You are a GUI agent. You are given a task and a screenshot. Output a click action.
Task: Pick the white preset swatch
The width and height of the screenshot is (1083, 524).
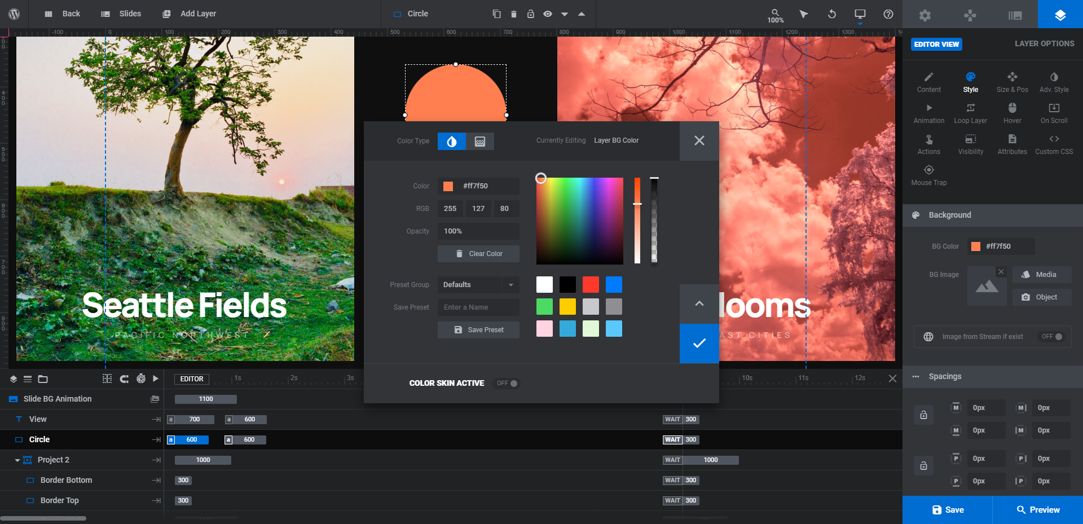[x=544, y=284]
